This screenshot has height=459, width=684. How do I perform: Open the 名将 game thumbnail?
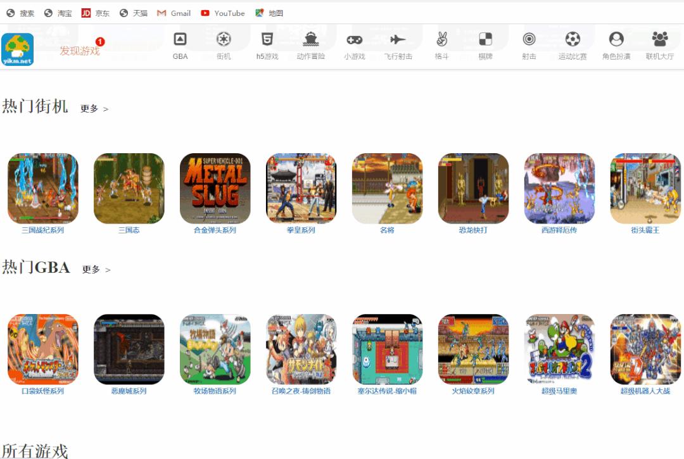coord(388,188)
